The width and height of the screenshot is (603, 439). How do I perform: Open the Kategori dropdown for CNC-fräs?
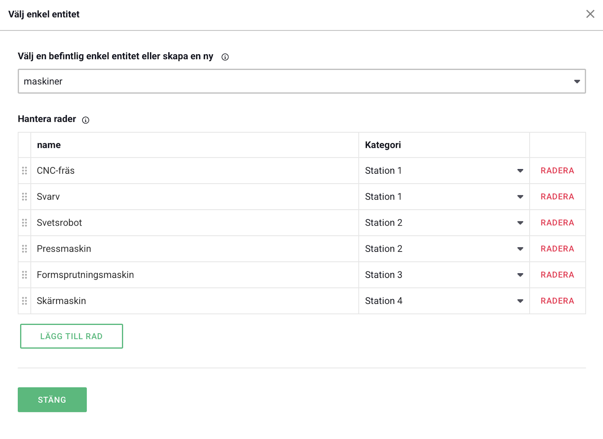point(444,171)
